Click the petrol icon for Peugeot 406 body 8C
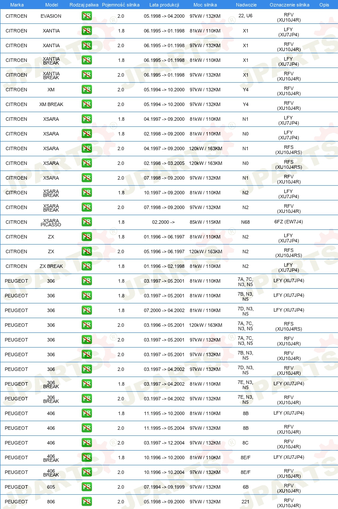This screenshot has height=509, width=338. click(x=86, y=443)
